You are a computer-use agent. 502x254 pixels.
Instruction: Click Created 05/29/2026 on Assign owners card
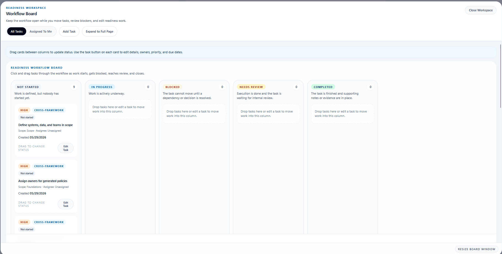tap(32, 193)
